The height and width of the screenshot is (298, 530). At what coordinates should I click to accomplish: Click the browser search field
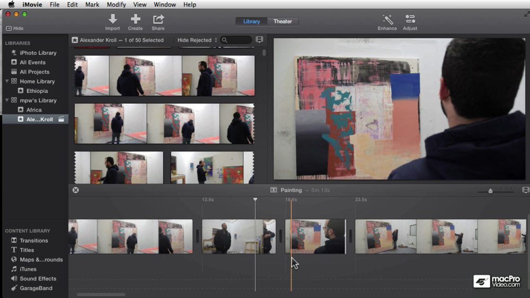click(x=236, y=40)
